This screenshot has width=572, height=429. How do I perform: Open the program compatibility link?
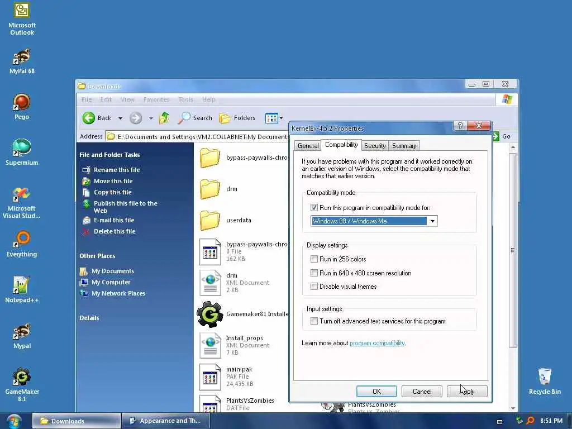377,343
